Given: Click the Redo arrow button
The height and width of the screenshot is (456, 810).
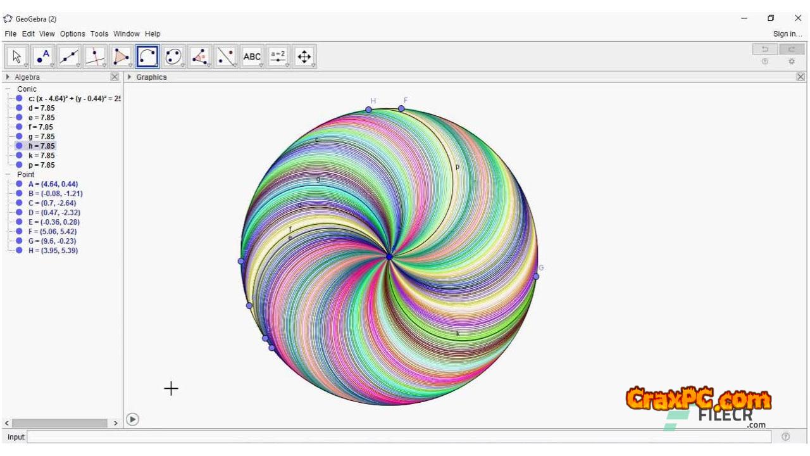Looking at the screenshot, I should pyautogui.click(x=792, y=49).
